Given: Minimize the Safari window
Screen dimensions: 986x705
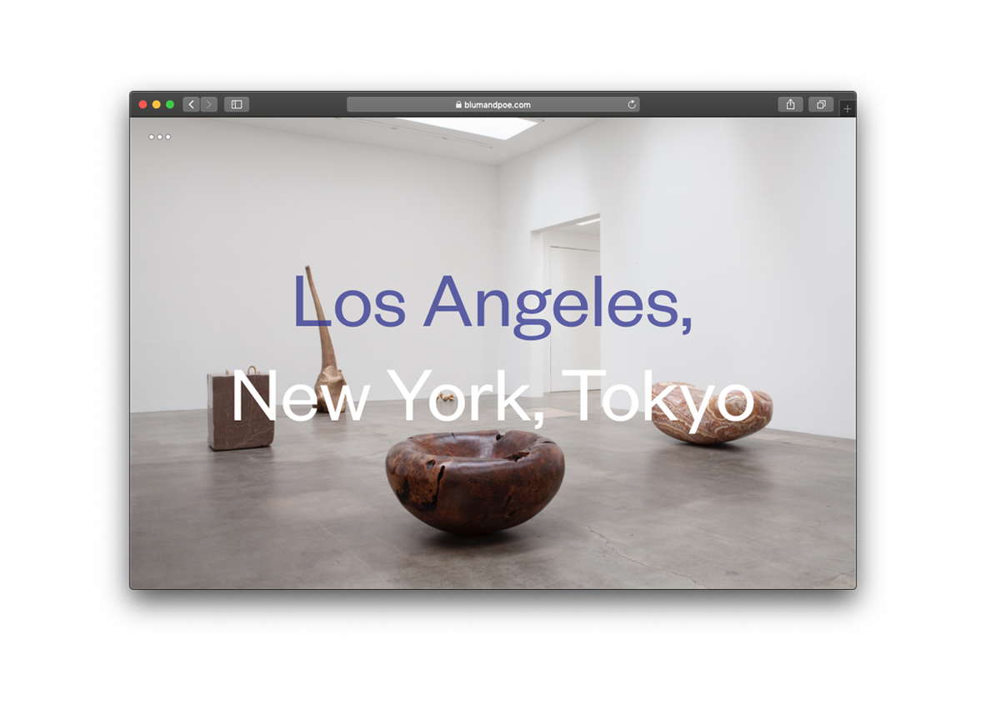Looking at the screenshot, I should [x=156, y=104].
